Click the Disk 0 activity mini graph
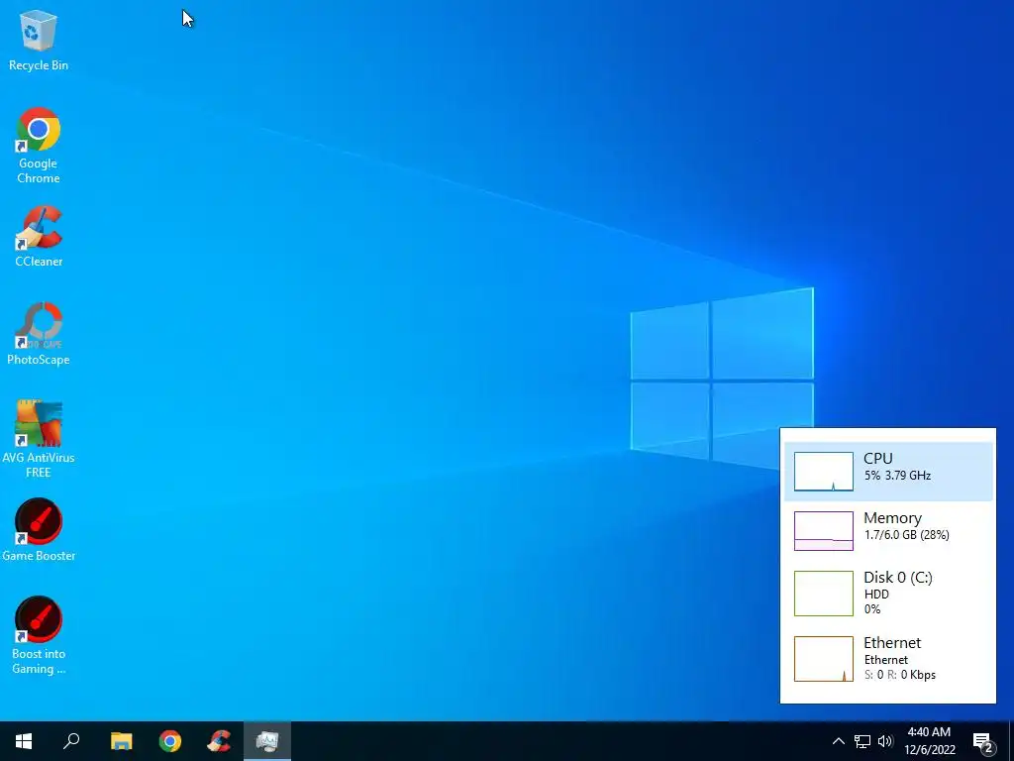Screen dimensions: 1014x761 coord(823,594)
